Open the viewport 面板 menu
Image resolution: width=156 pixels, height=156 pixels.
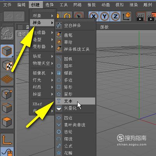pyautogui.click(x=105, y=27)
